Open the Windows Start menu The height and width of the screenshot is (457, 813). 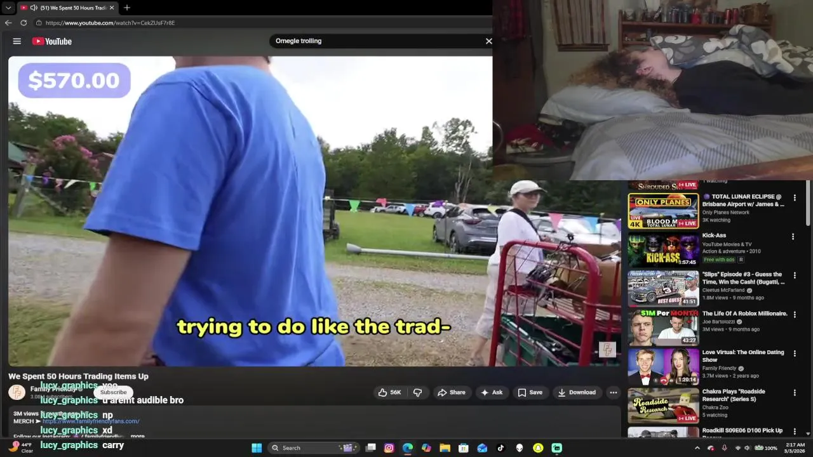257,448
